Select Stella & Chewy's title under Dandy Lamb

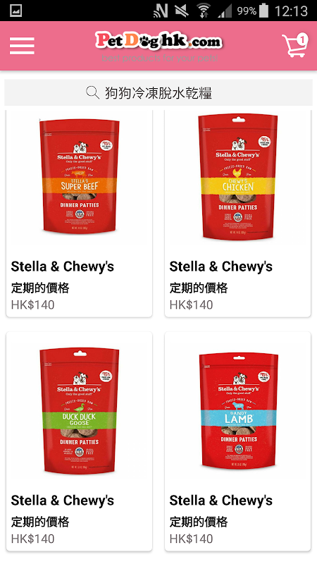[x=220, y=501]
